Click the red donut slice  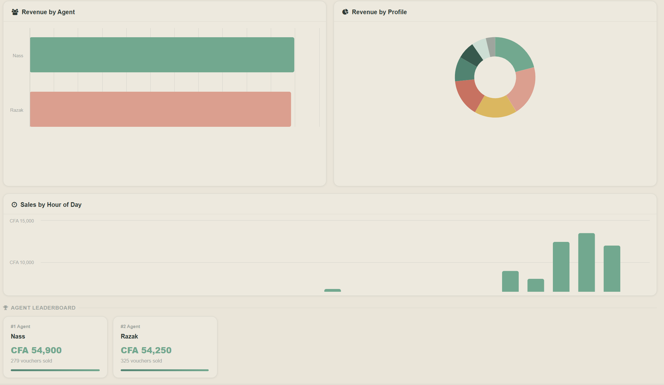pos(468,95)
